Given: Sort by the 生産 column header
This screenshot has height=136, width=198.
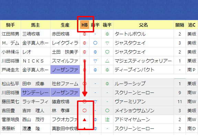Looking at the screenshot, I should (65, 25).
